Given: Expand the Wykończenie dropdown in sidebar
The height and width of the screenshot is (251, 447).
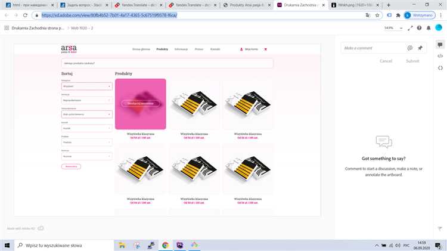Looking at the screenshot, I should pos(86,114).
